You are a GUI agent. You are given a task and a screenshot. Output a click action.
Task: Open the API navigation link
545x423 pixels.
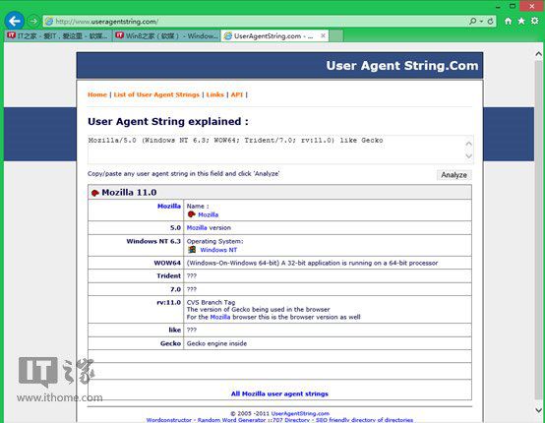click(237, 94)
